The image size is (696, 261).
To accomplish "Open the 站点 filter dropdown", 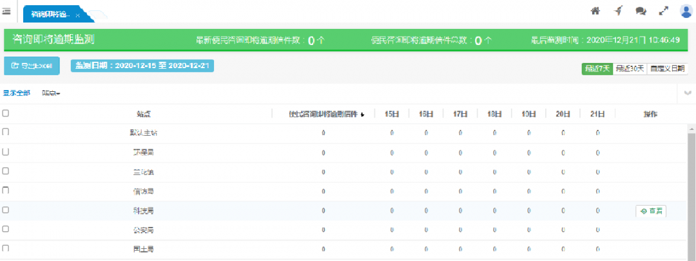I will coord(51,93).
